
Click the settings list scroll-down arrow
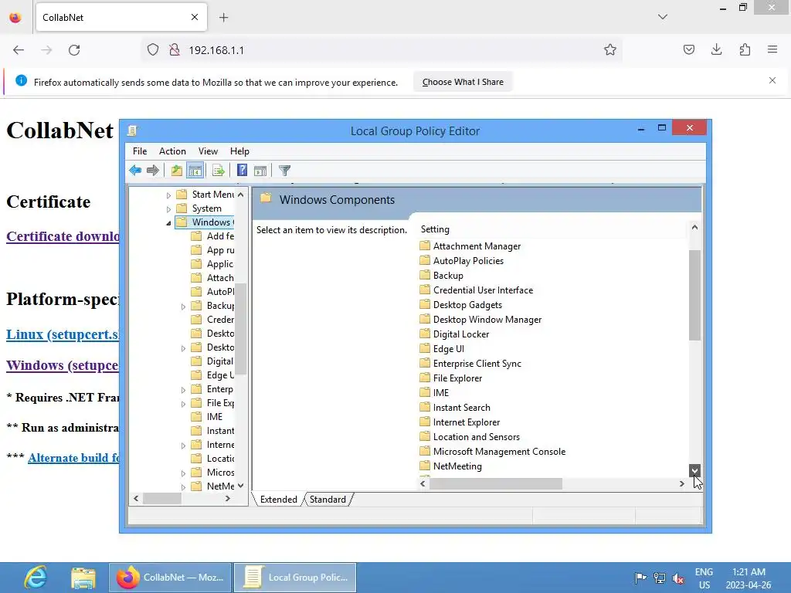click(694, 470)
